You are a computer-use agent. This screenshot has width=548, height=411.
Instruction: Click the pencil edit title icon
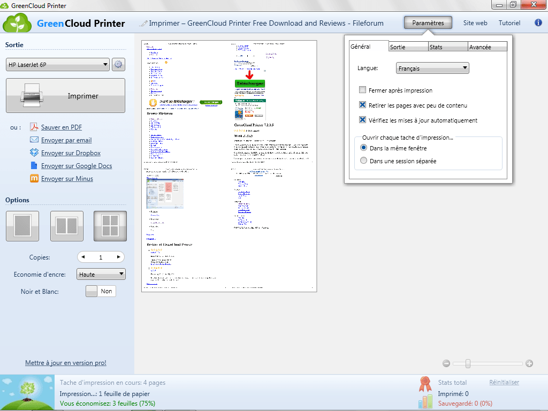point(143,24)
